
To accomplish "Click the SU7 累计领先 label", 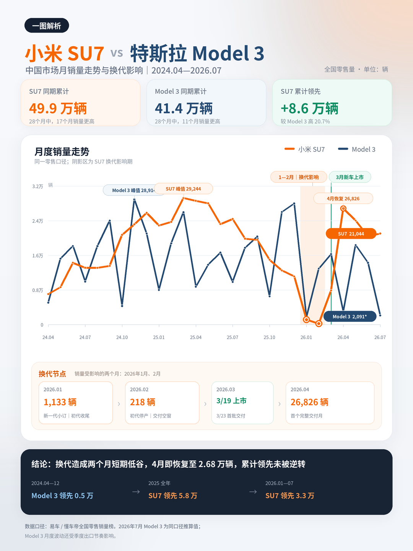I will (301, 91).
